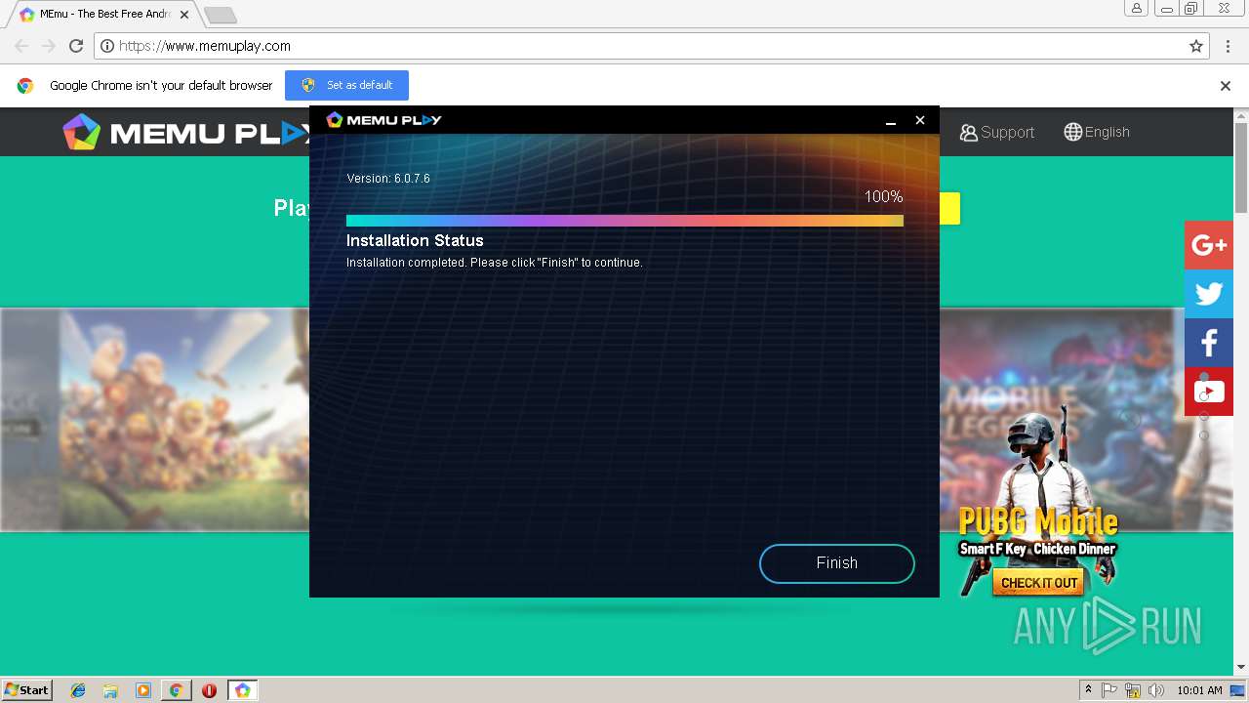1249x703 pixels.
Task: Open the English language selector
Action: point(1097,132)
